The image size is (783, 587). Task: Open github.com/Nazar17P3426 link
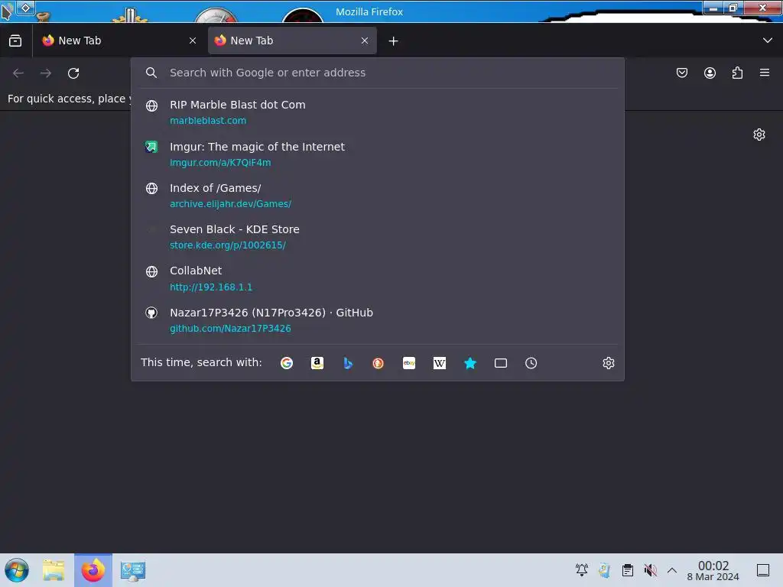pyautogui.click(x=230, y=329)
